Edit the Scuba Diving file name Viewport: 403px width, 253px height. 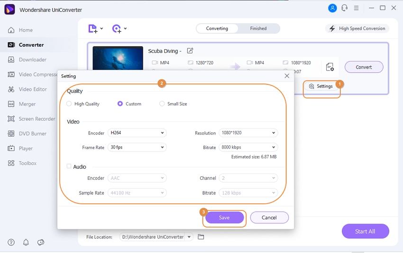pos(190,51)
